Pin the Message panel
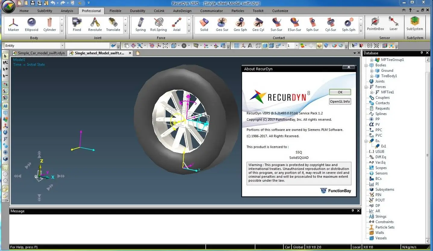 [x=353, y=211]
